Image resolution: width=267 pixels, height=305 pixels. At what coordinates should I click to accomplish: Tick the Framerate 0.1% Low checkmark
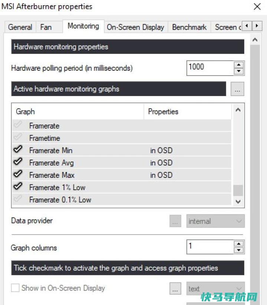coord(18,199)
